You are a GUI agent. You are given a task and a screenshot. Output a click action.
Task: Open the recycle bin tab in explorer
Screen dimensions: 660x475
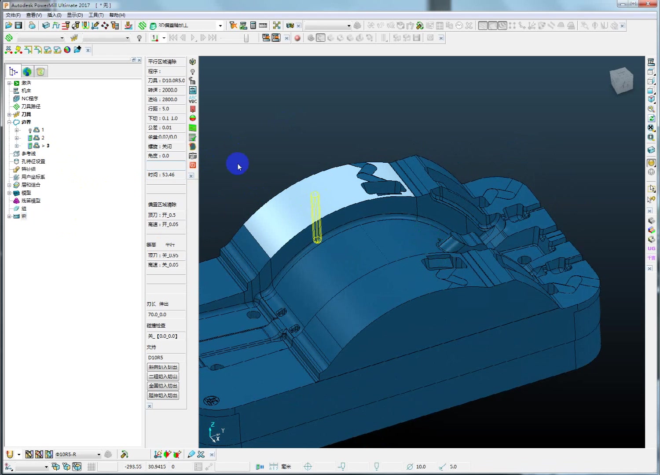[x=40, y=72]
